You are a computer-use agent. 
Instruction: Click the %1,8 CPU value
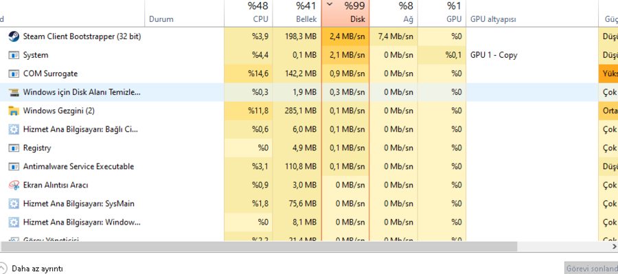260,204
